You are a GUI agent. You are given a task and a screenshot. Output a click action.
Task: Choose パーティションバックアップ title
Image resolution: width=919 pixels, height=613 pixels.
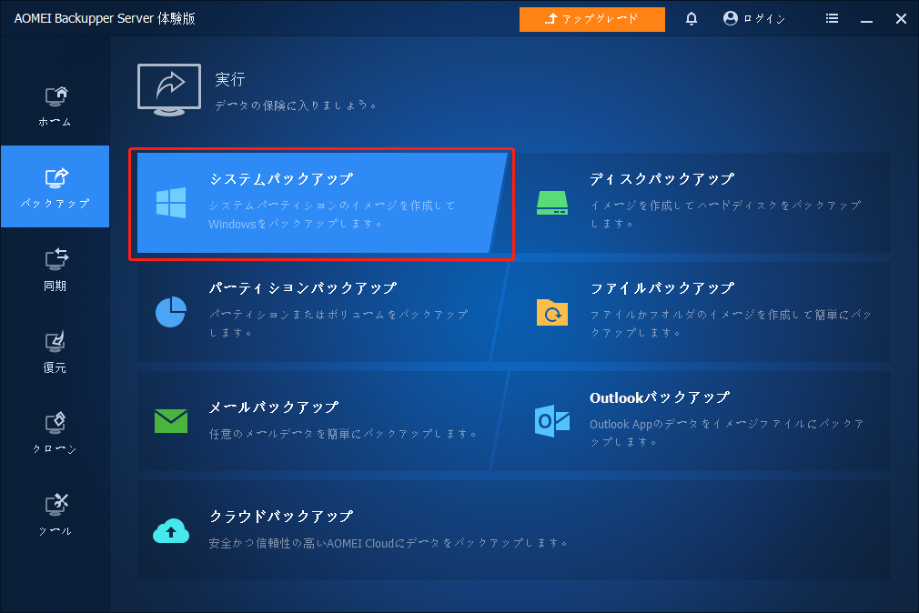pyautogui.click(x=303, y=287)
